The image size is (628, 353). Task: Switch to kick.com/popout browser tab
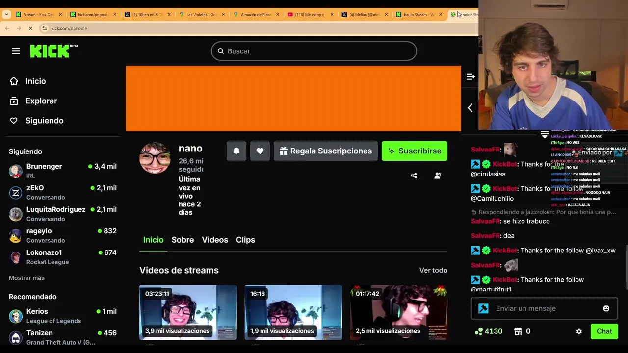point(92,15)
